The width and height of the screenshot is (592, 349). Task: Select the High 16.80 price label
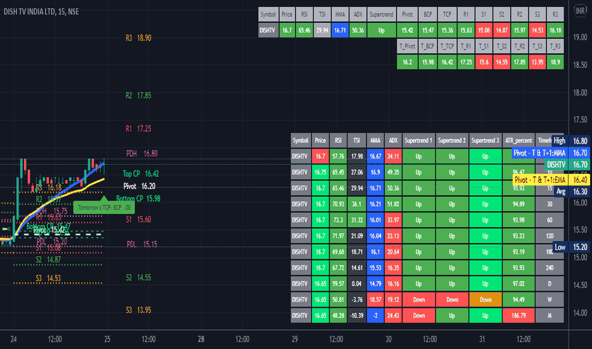(x=570, y=141)
